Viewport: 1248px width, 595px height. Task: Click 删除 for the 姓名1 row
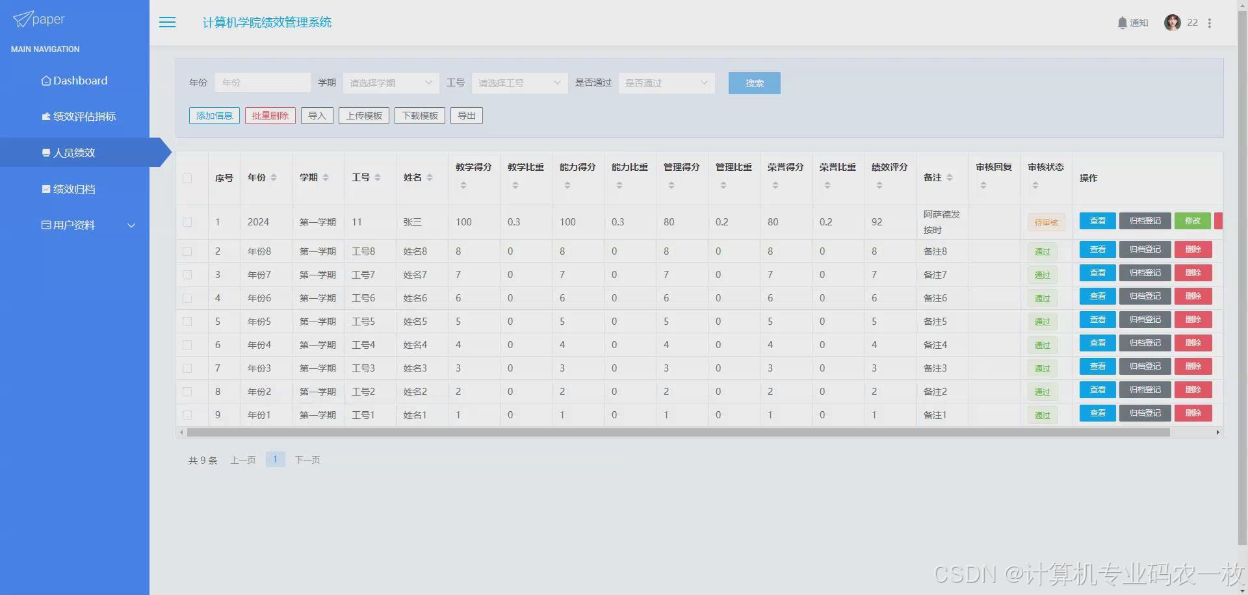1193,413
